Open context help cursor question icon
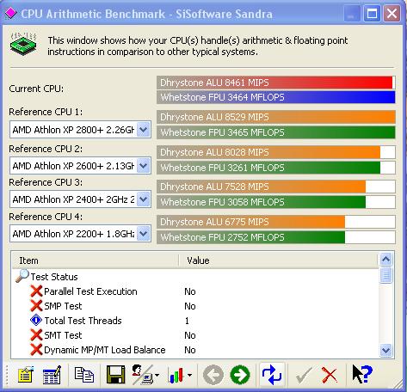The width and height of the screenshot is (407, 392). (362, 374)
